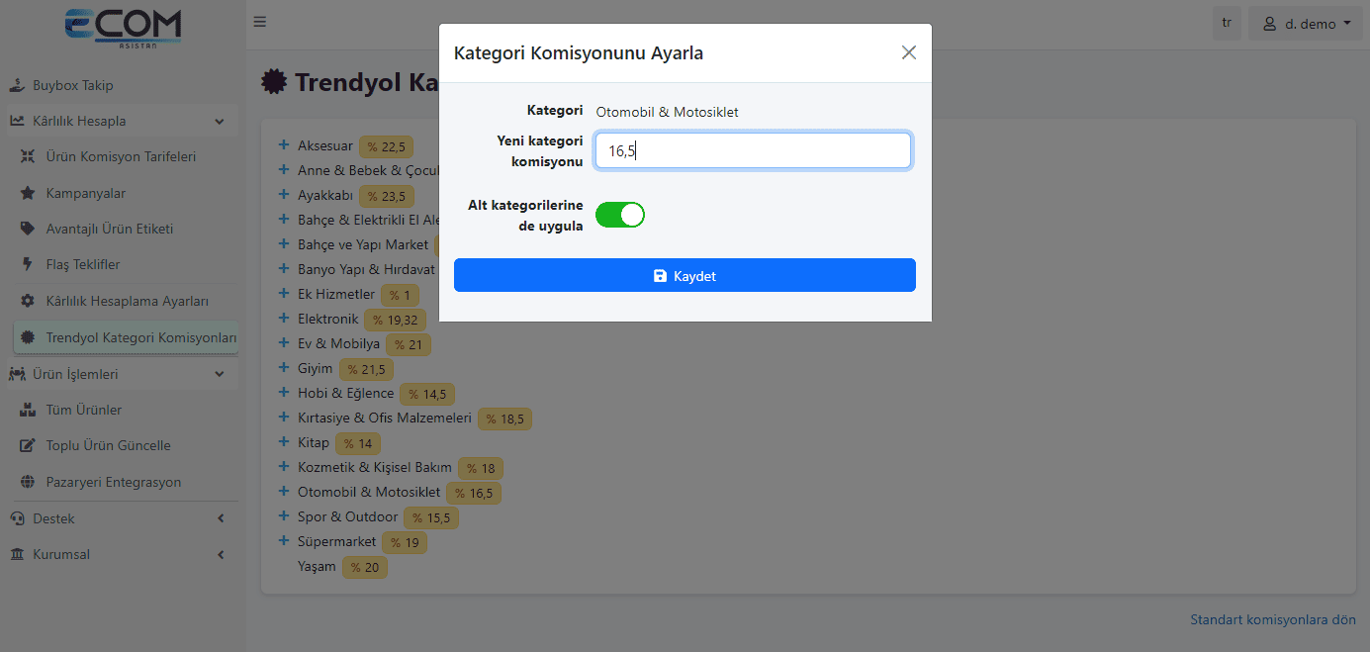Screen dimensions: 1370x652
Task: Collapse the Ürün İşlemleri menu chevron
Action: pos(220,374)
